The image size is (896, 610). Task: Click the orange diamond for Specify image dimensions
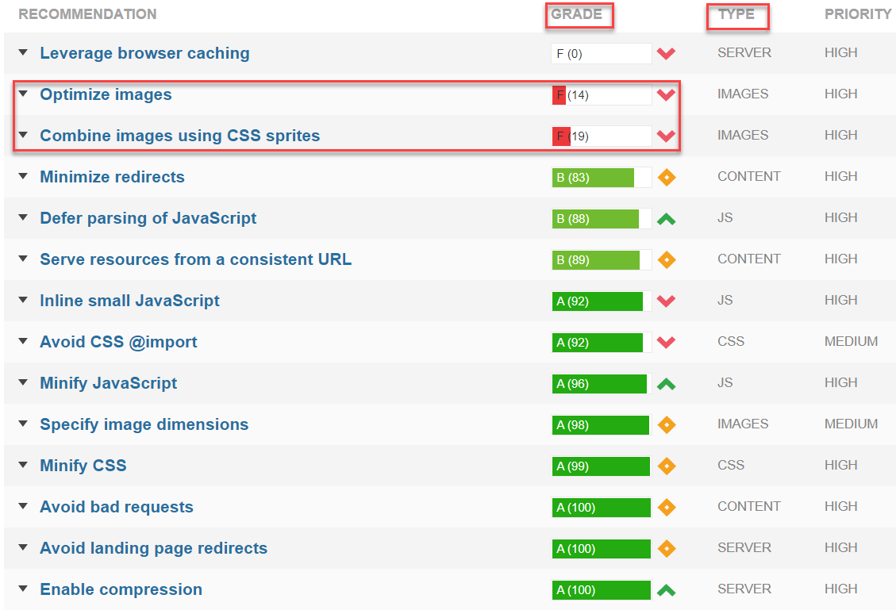tap(667, 425)
